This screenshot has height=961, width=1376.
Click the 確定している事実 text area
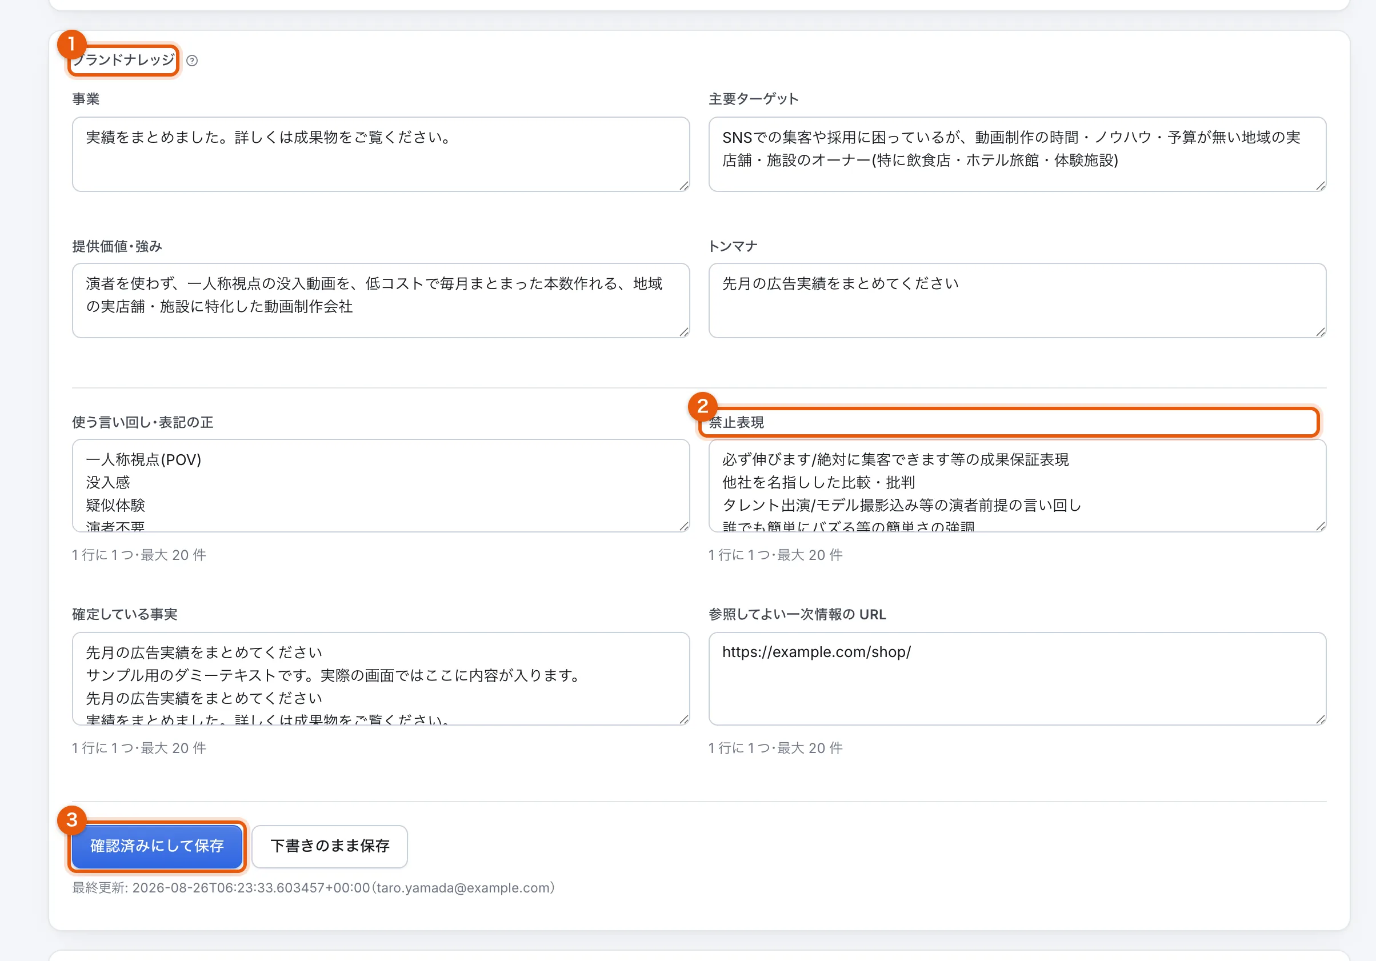pyautogui.click(x=381, y=678)
